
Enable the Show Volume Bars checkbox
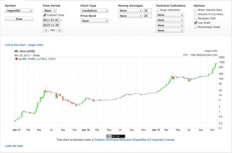(195, 10)
